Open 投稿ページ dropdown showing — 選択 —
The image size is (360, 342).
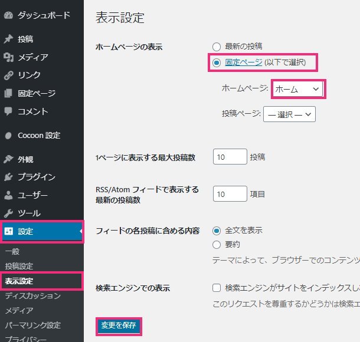[x=289, y=114]
